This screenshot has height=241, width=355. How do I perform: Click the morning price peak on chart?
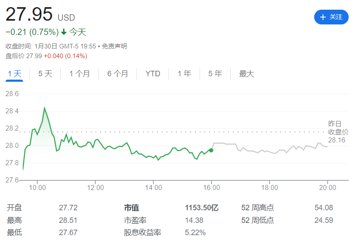tap(44, 107)
